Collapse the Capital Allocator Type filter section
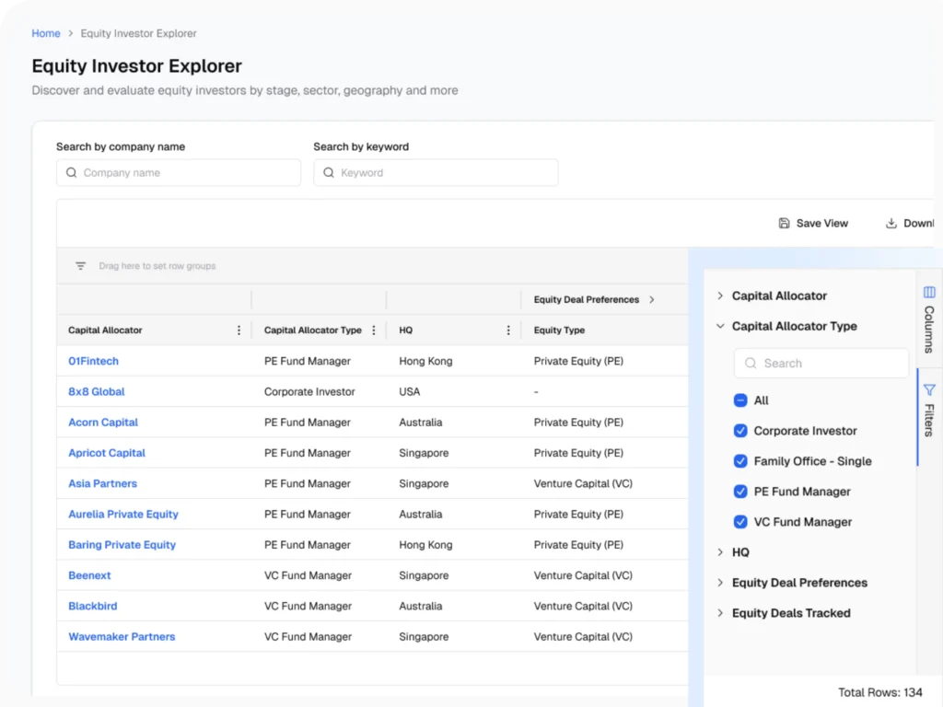The width and height of the screenshot is (943, 707). pyautogui.click(x=719, y=326)
